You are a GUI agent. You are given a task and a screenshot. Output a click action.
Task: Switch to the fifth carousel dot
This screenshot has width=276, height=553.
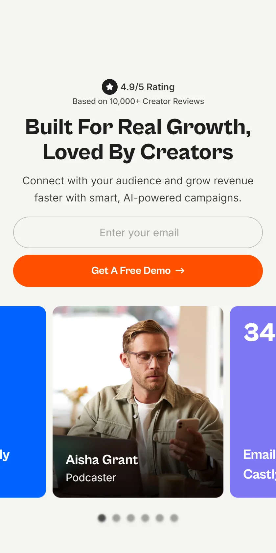coord(160,518)
